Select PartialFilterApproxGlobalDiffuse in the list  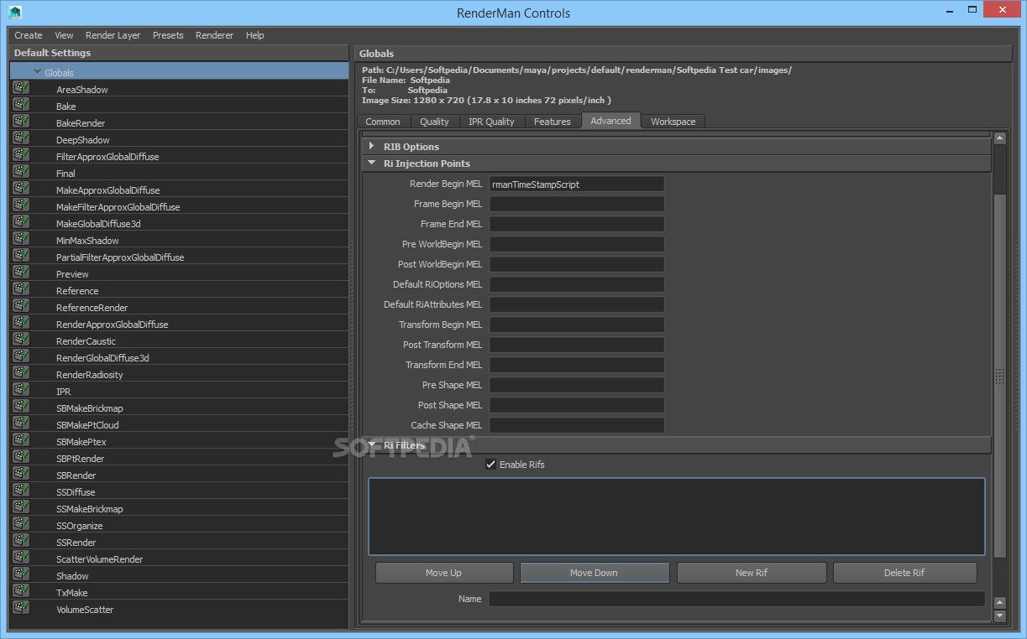tap(179, 257)
